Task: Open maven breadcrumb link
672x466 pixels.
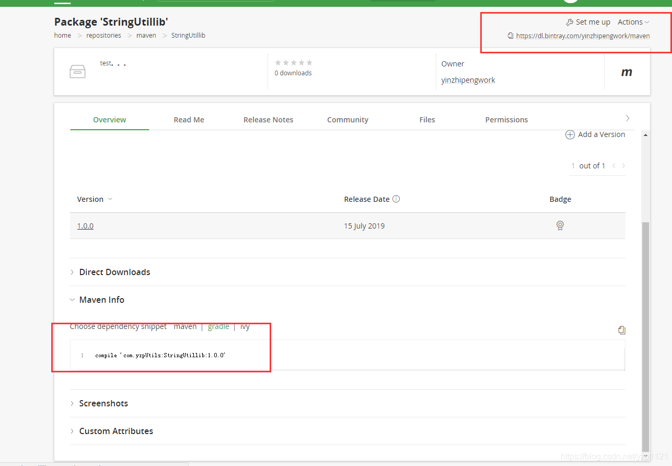Action: tap(146, 36)
